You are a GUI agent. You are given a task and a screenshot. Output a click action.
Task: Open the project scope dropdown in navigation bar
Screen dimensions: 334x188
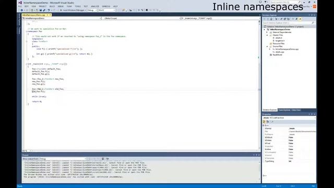62,18
